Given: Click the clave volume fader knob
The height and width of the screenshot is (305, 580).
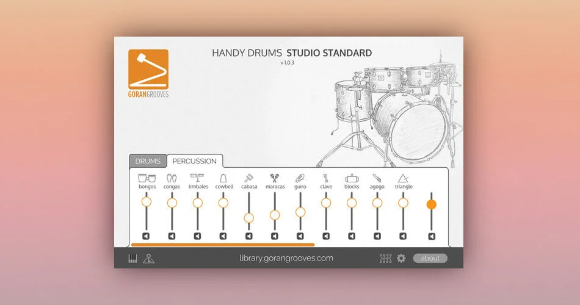Looking at the screenshot, I should point(326,203).
